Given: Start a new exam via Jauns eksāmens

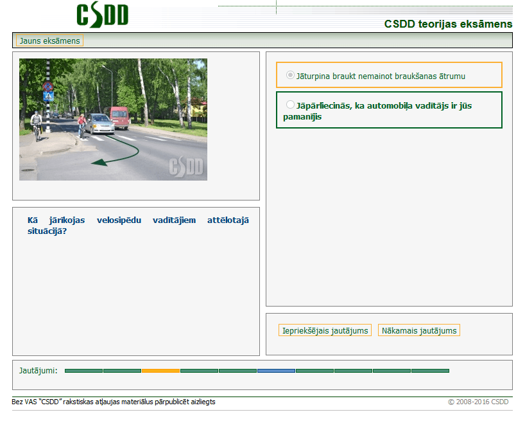Looking at the screenshot, I should tap(49, 40).
